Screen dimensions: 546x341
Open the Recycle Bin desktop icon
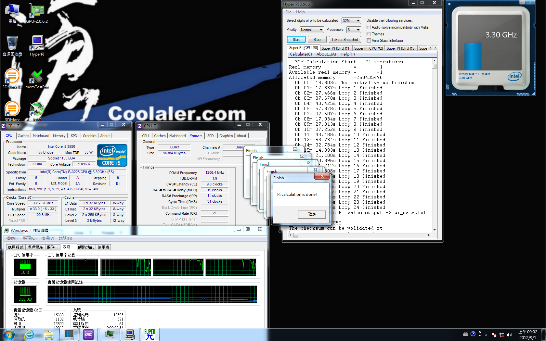click(12, 46)
